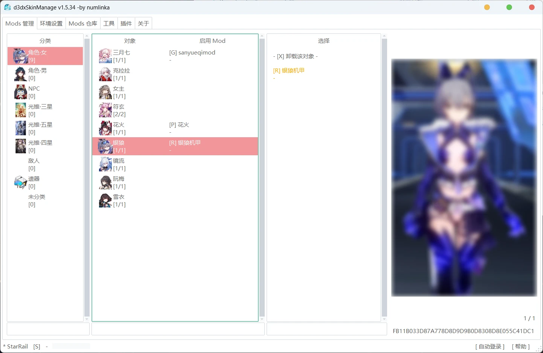
Task: Click the [R] 银狼机甲 entry in the 启用 Mod column
Action: click(x=185, y=143)
